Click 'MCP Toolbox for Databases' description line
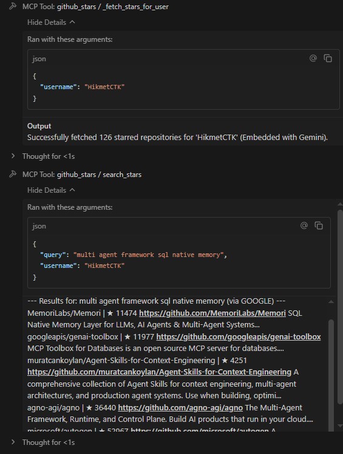Screen dimensions: 343x454 pos(155,349)
